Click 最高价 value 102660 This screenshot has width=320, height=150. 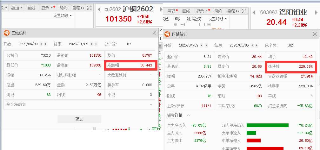click(x=95, y=65)
